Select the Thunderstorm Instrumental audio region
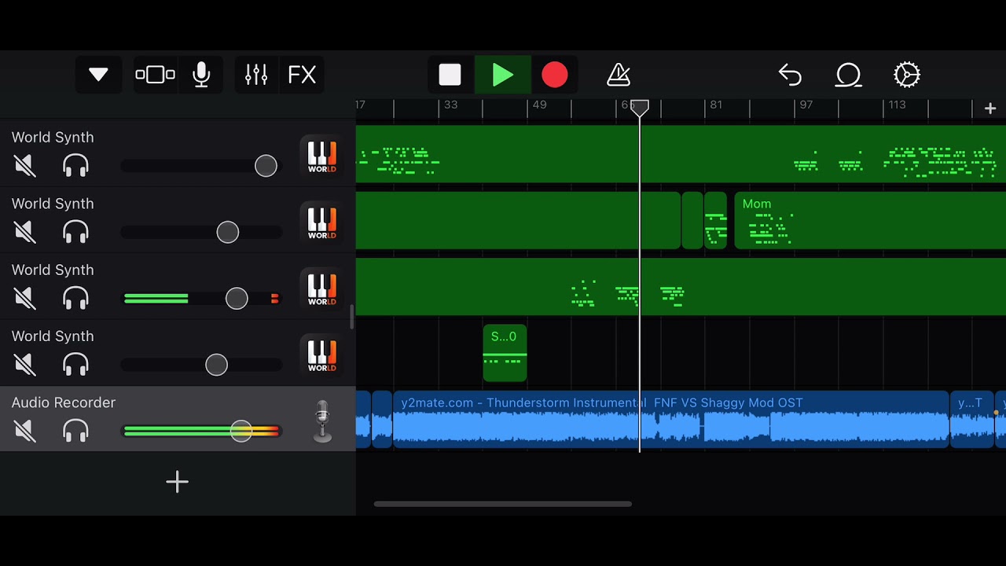Image resolution: width=1006 pixels, height=566 pixels. [671, 420]
